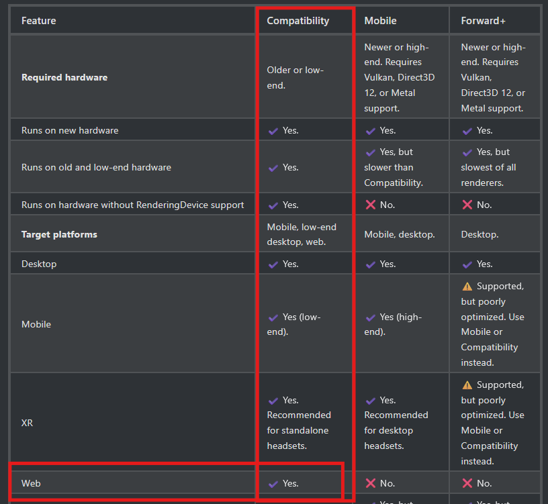Screen dimensions: 548x504
Task: Click the red X in Forward+ column's Web row
Action: click(x=467, y=483)
